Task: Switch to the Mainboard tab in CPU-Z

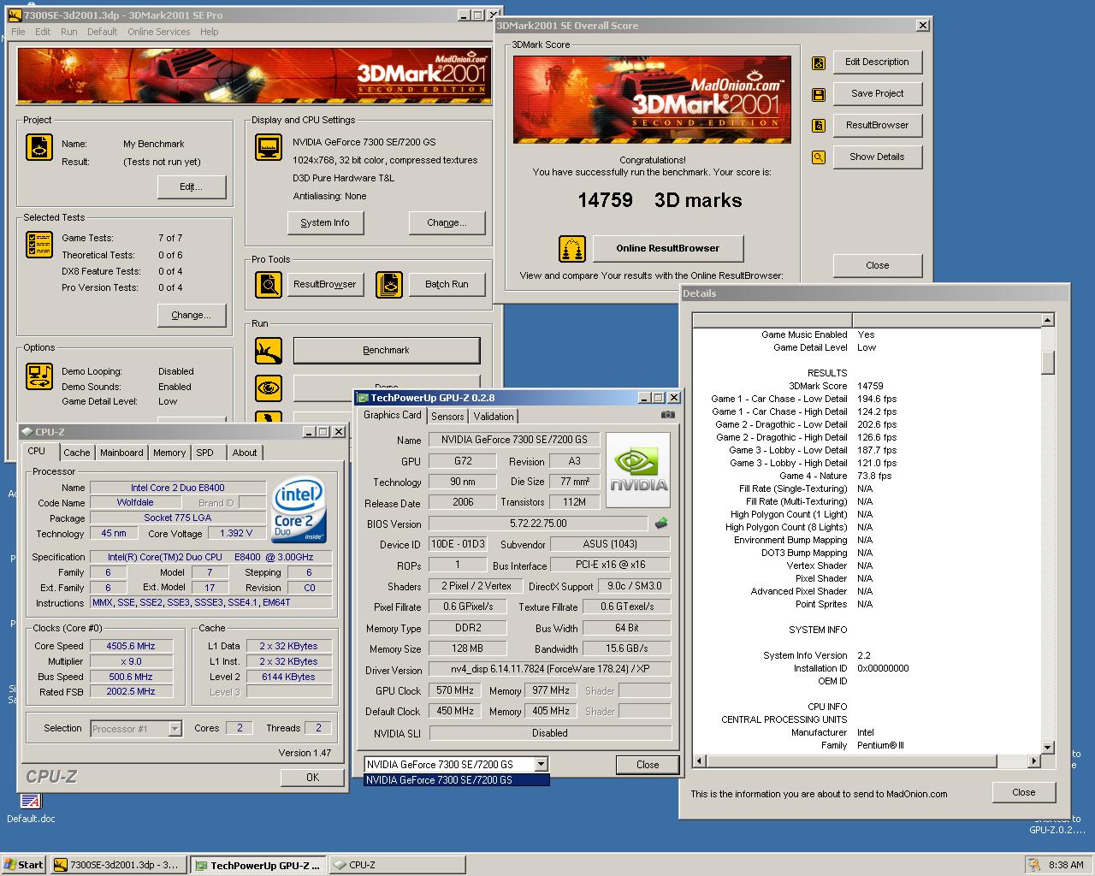Action: (121, 453)
